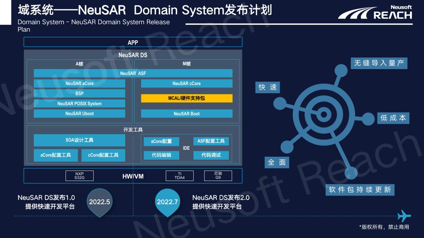Viewport: 424px width, 238px height.
Task: Click the English subtitle Domain System Release Plan
Action: 94,26
